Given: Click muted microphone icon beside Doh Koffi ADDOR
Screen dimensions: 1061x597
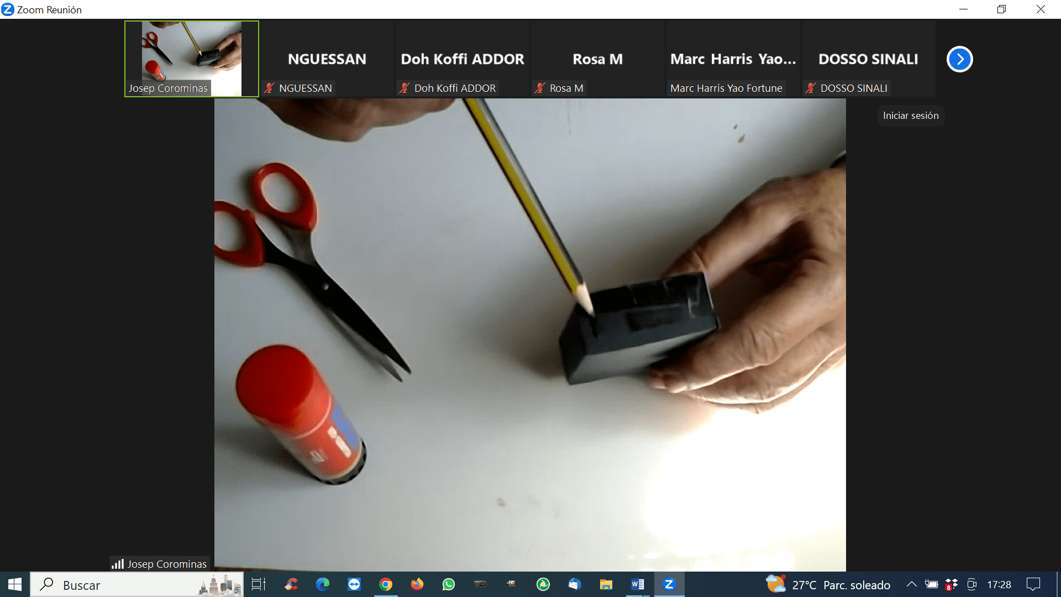Looking at the screenshot, I should [x=405, y=88].
